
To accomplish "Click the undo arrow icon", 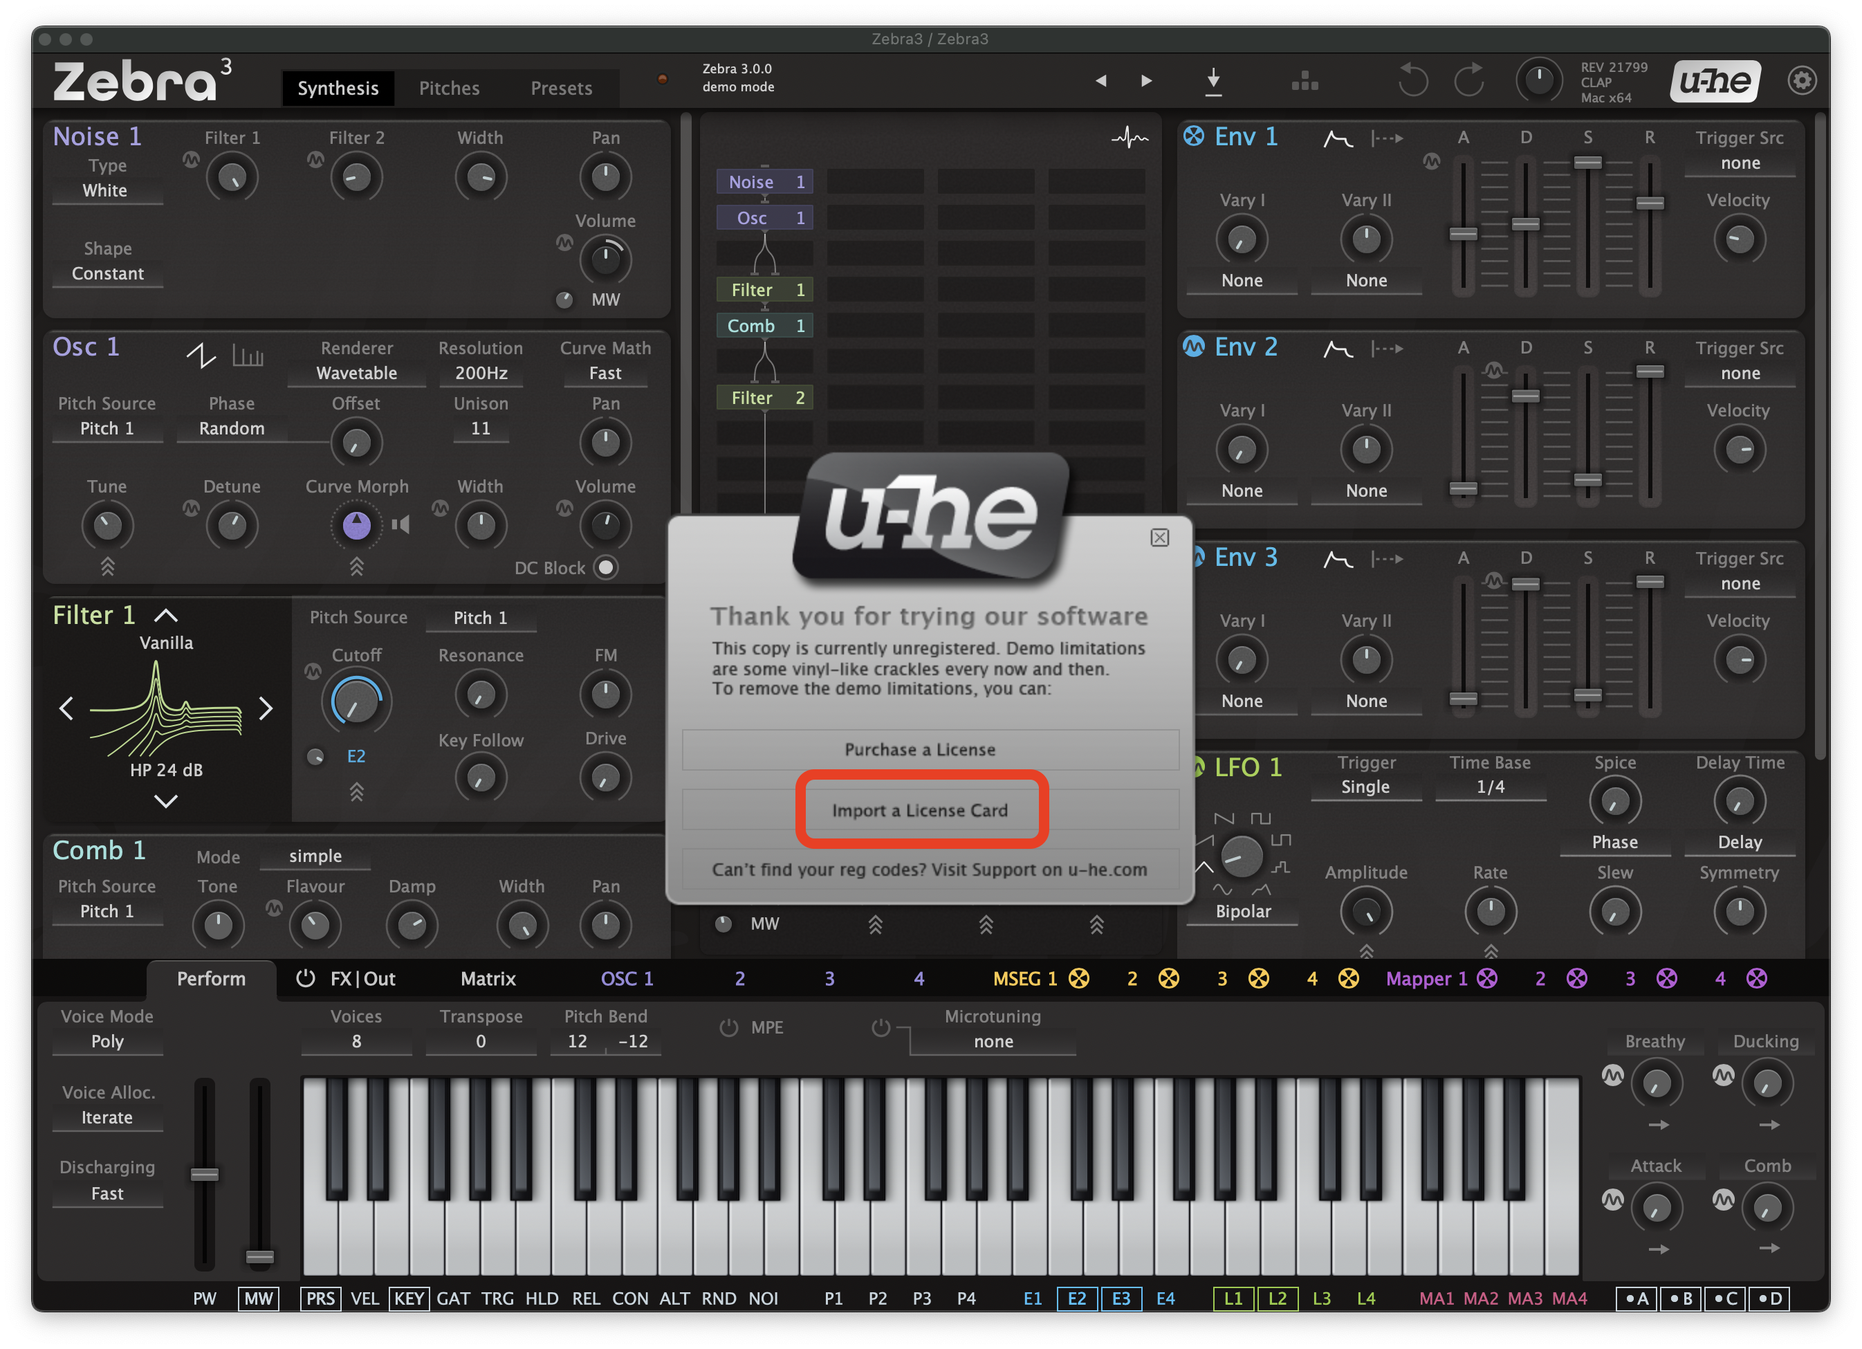I will tap(1413, 80).
